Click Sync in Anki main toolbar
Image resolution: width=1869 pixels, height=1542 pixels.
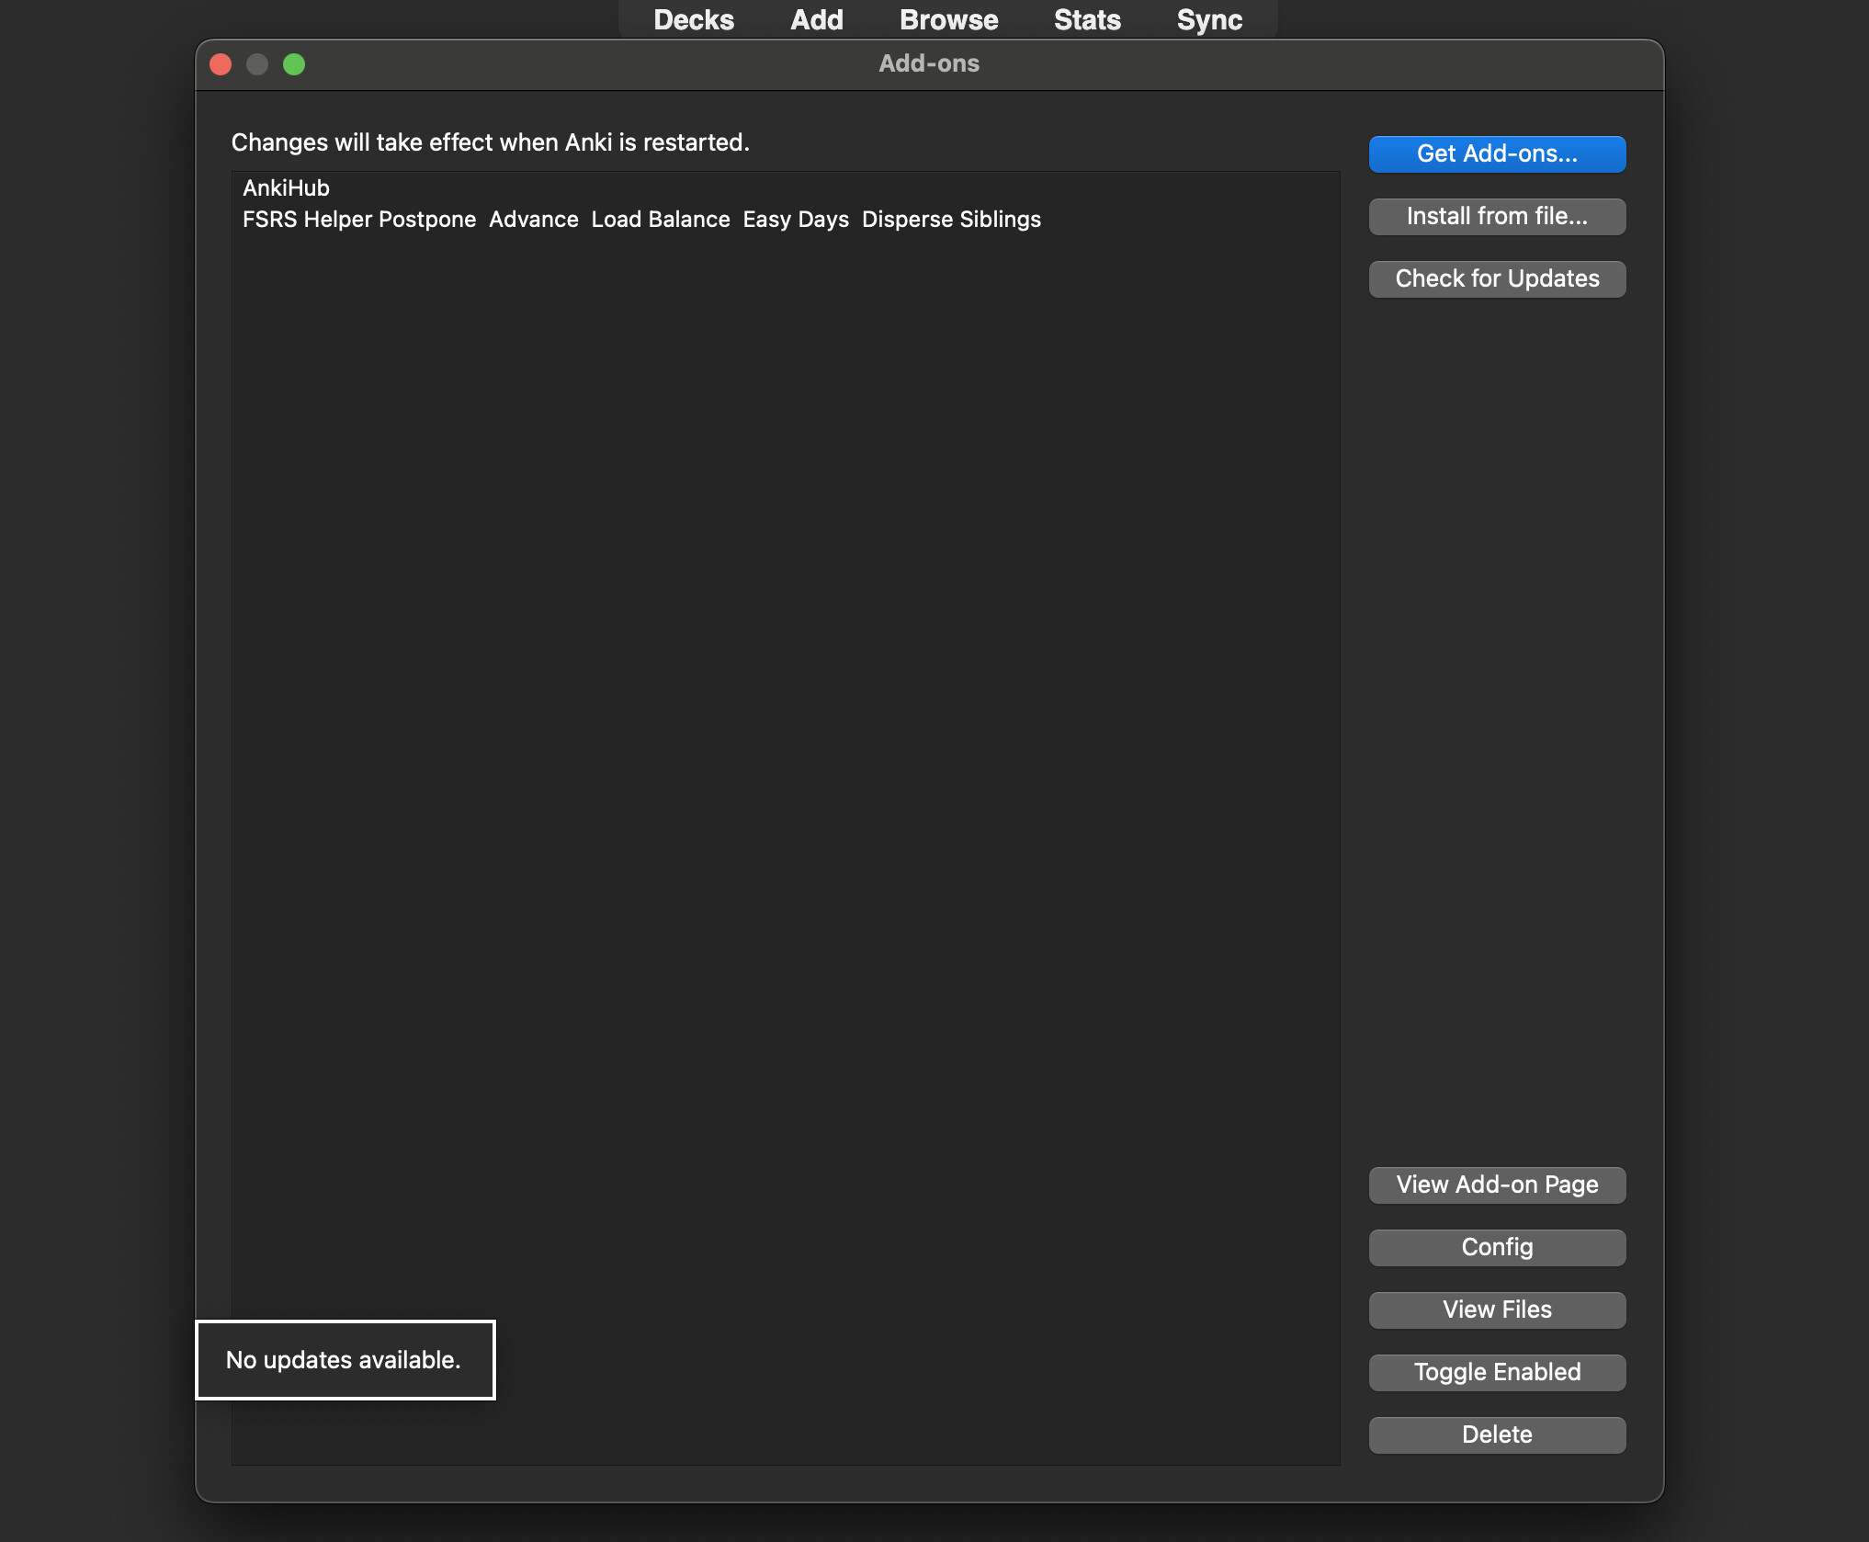tap(1209, 19)
